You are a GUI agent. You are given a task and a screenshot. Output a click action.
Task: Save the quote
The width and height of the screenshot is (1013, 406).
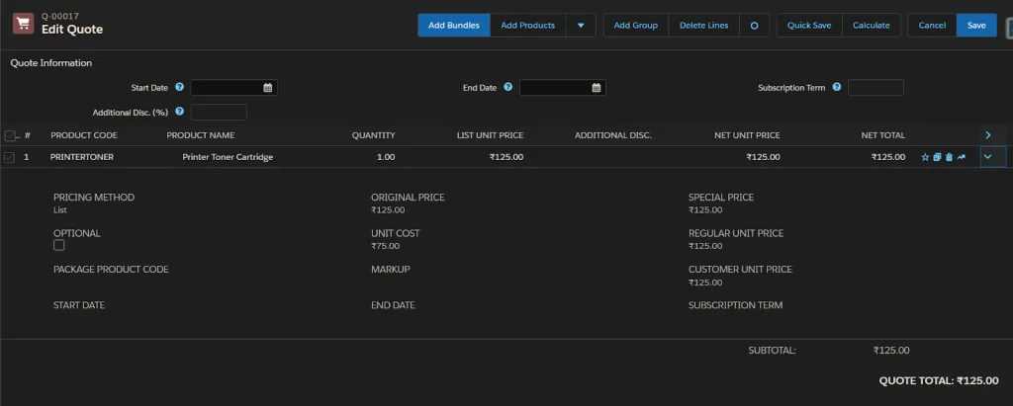(x=976, y=25)
